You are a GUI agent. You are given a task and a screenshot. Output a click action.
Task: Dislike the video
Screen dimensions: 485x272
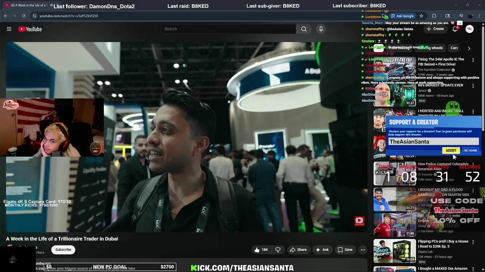click(x=278, y=250)
